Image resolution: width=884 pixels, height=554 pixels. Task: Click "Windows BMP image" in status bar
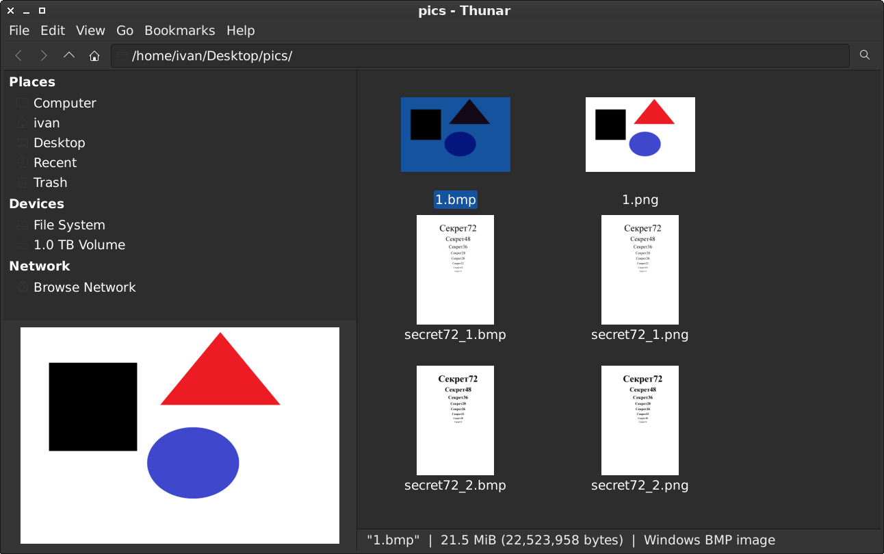710,540
